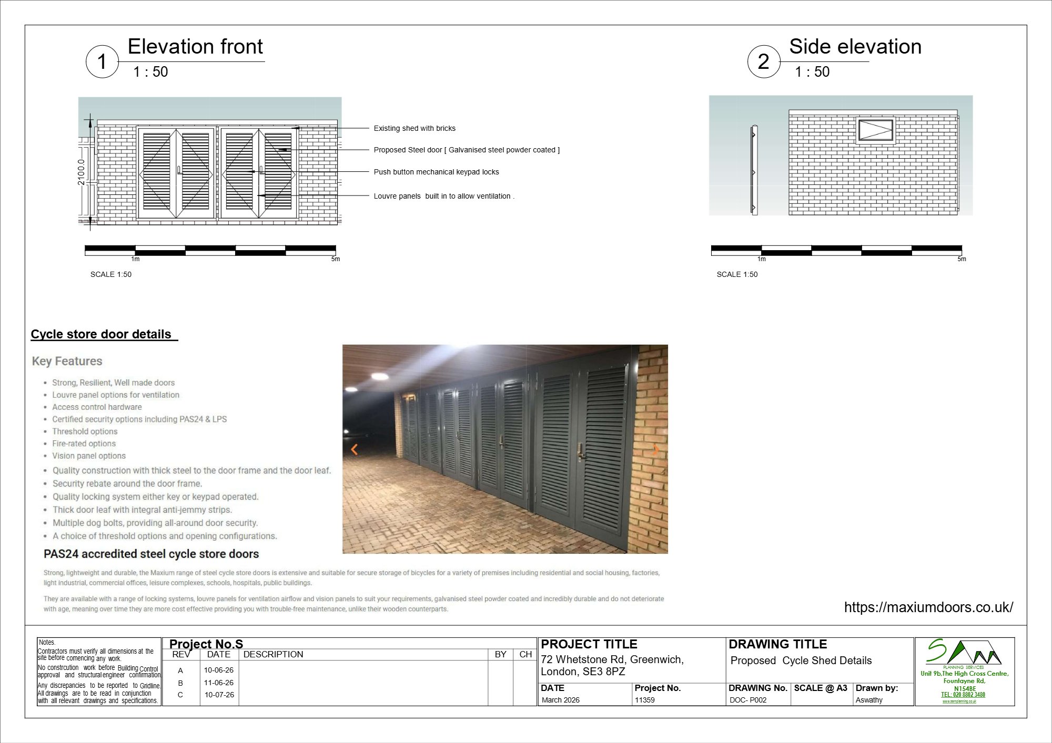Select 'PAS24 accredited steel cycle store doors' heading
This screenshot has width=1052, height=743.
[151, 554]
